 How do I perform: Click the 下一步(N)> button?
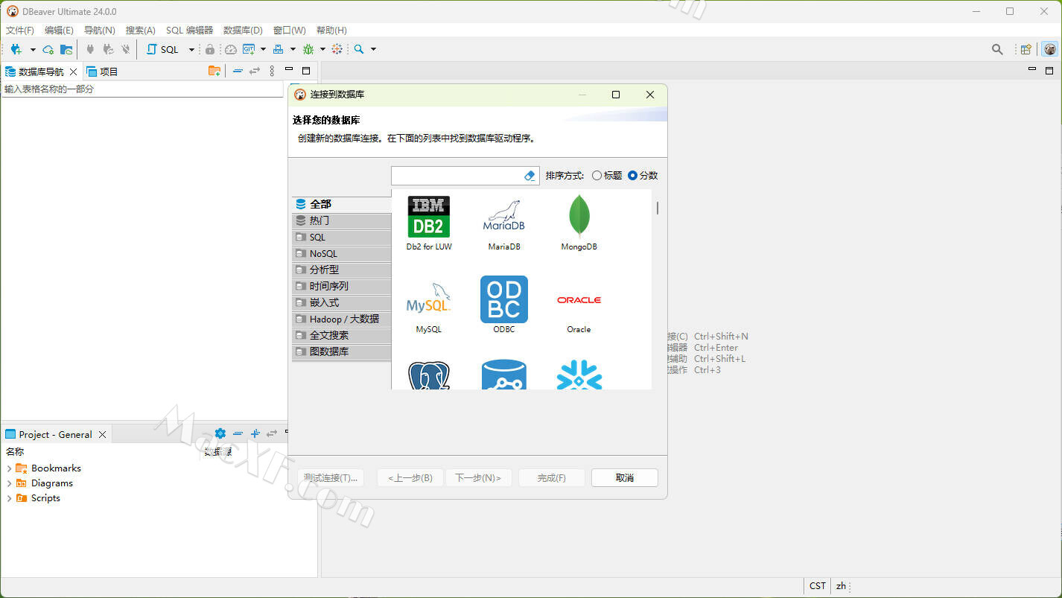pyautogui.click(x=478, y=478)
